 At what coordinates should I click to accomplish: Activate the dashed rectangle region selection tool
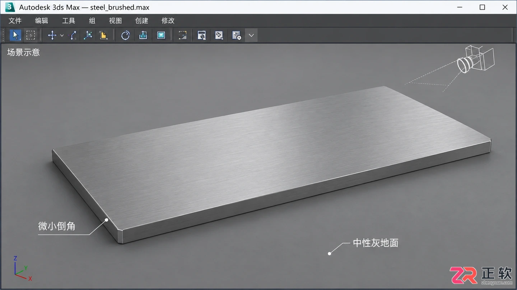(x=31, y=35)
